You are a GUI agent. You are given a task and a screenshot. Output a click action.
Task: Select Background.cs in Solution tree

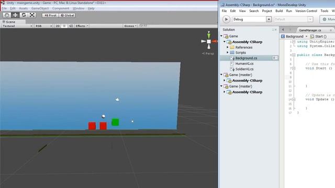[x=246, y=58]
